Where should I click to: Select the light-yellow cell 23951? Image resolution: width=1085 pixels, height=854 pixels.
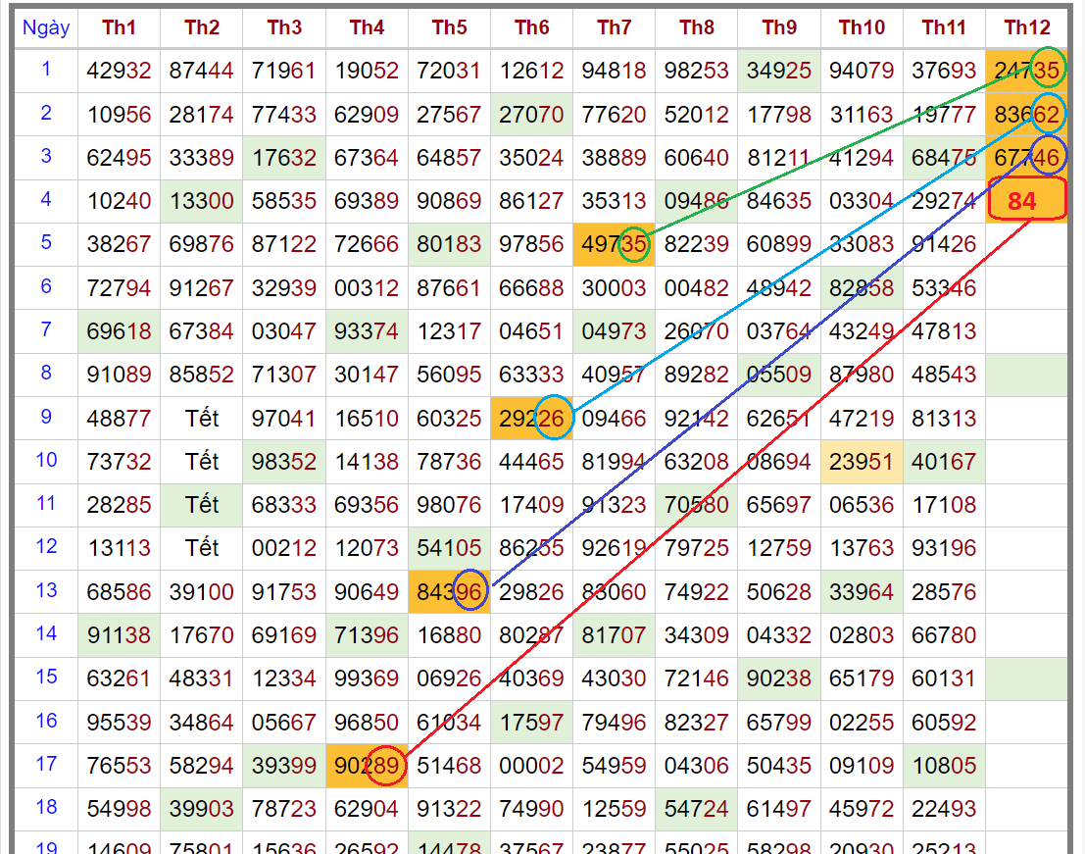point(861,462)
